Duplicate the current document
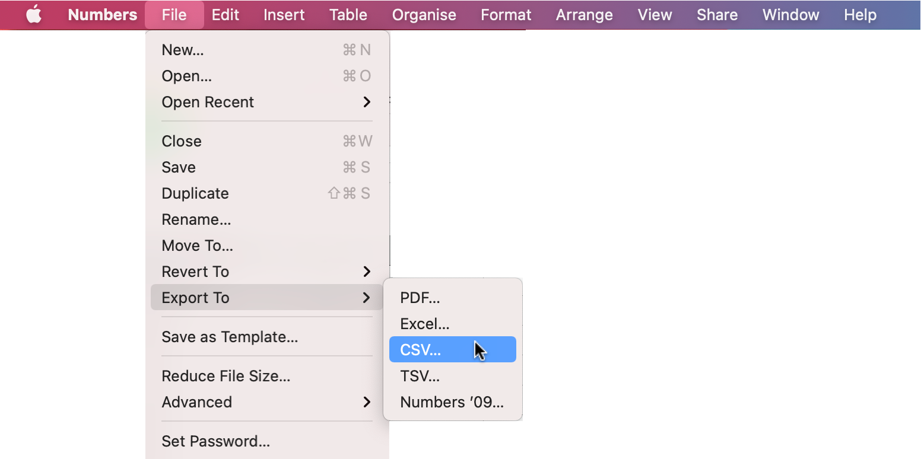 [x=195, y=193]
